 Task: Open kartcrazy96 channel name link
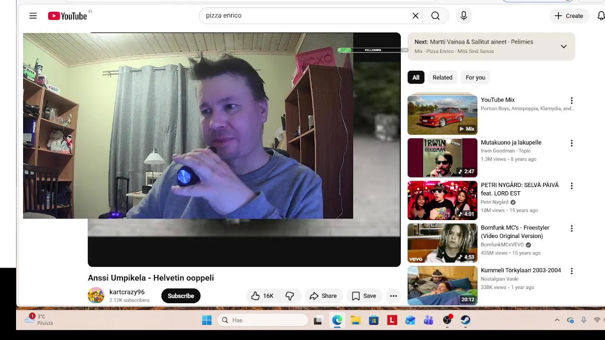click(127, 292)
